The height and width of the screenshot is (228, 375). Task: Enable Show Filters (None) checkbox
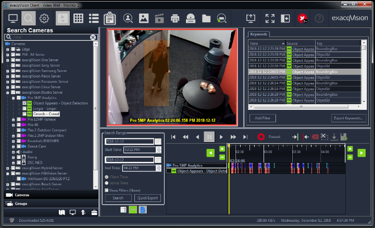[x=107, y=191]
